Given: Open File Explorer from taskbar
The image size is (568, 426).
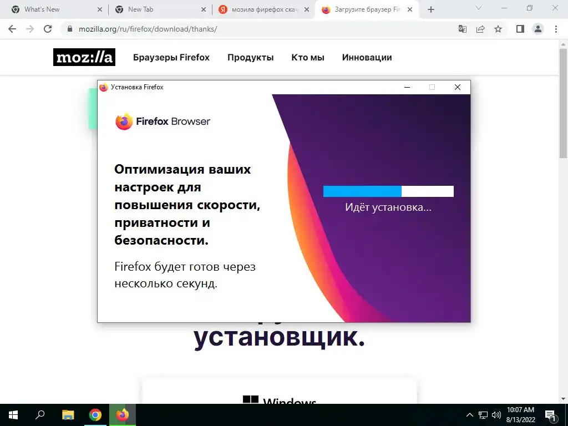Looking at the screenshot, I should pyautogui.click(x=68, y=415).
